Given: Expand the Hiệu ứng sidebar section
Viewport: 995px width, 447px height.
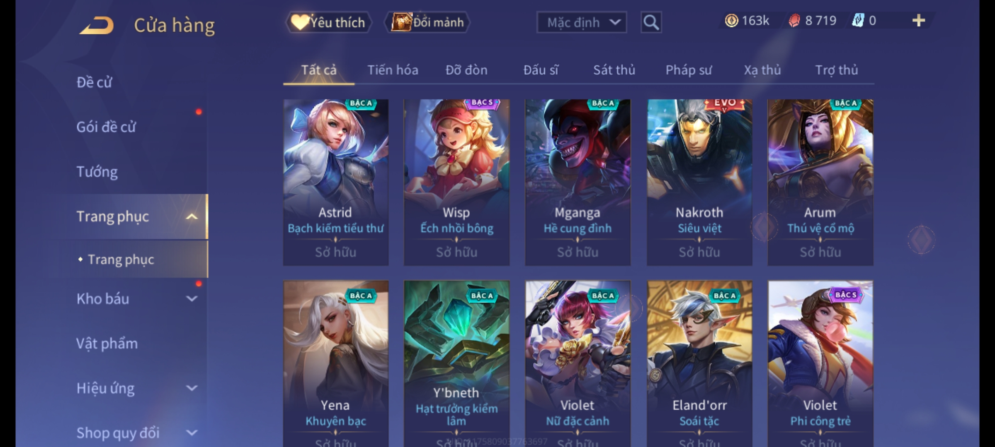Looking at the screenshot, I should (192, 388).
